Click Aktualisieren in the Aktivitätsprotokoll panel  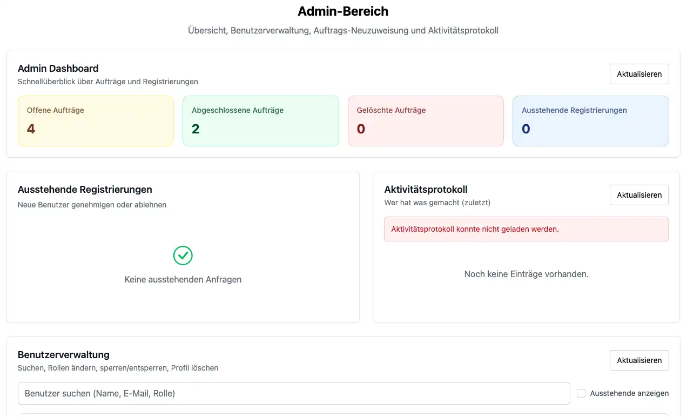point(639,195)
